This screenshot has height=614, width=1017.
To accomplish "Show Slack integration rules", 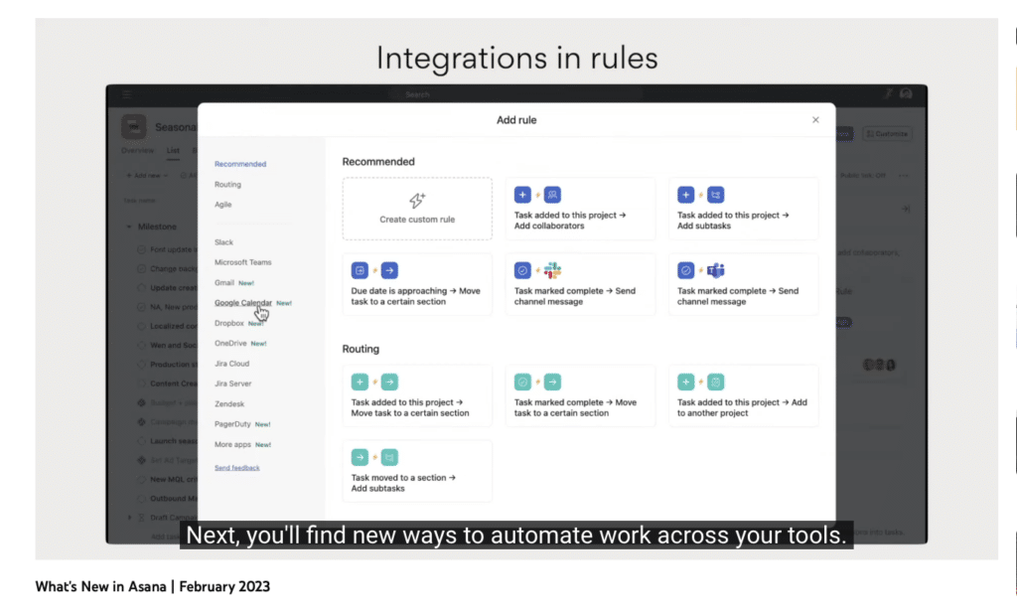I will point(223,242).
